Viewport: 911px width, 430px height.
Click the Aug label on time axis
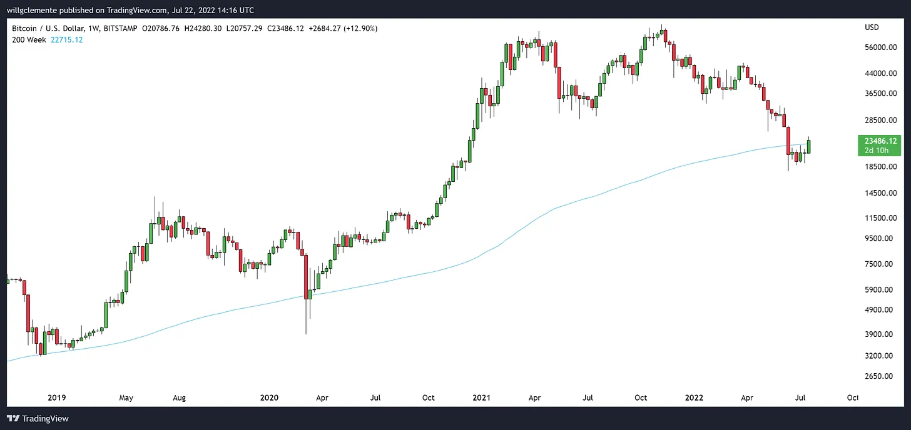tap(179, 397)
